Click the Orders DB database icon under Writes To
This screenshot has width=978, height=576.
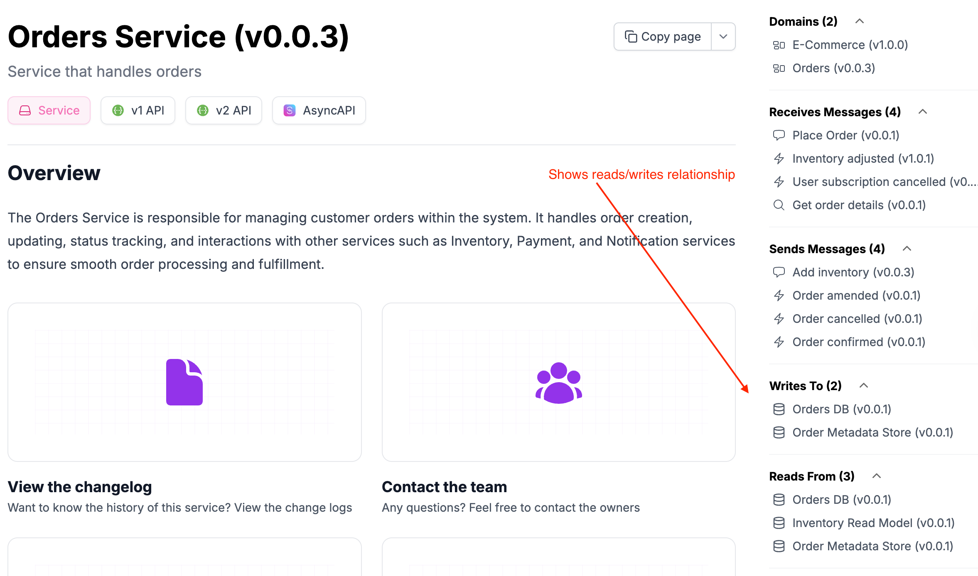779,409
